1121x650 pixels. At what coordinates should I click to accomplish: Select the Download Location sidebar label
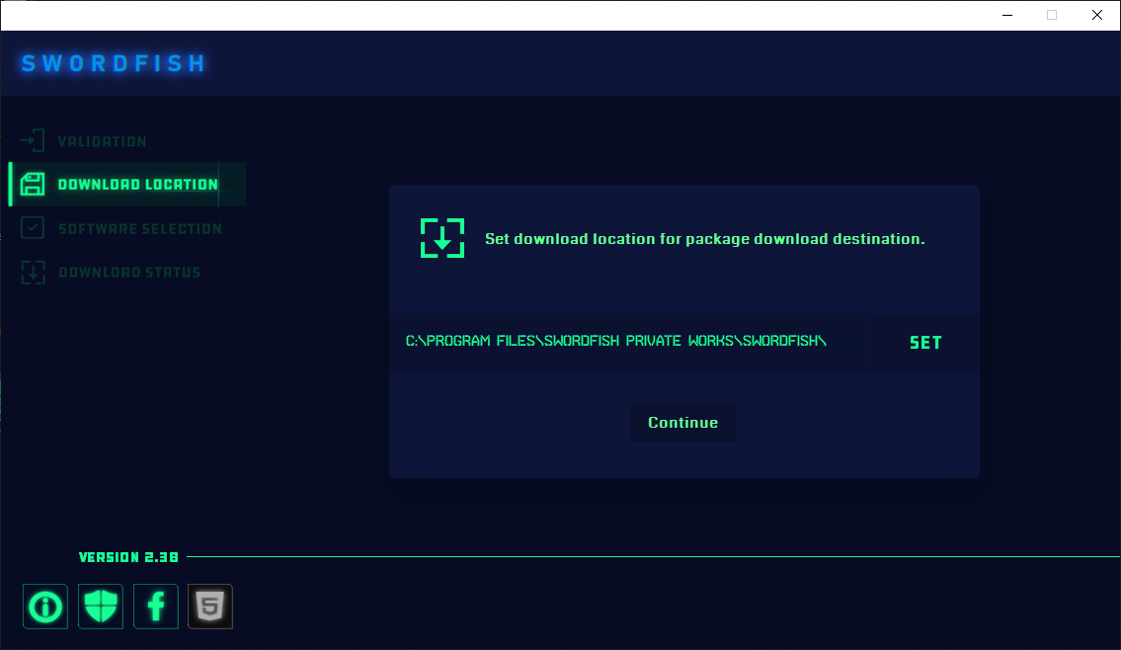click(x=137, y=185)
